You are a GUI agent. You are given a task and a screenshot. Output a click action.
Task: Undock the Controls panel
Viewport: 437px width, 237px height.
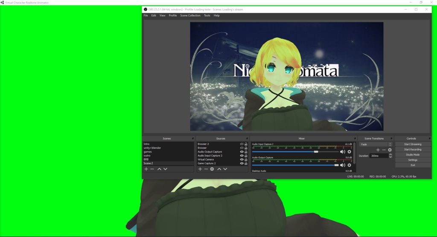click(429, 139)
